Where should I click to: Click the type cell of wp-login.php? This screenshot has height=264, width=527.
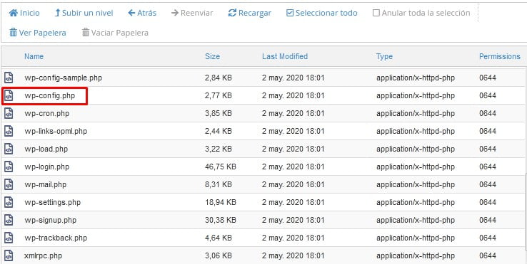click(x=416, y=167)
